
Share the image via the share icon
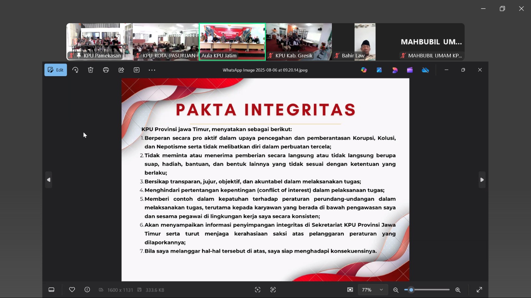121,70
